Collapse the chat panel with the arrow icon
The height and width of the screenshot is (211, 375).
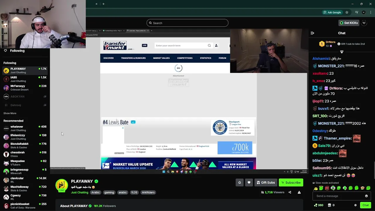click(x=312, y=33)
